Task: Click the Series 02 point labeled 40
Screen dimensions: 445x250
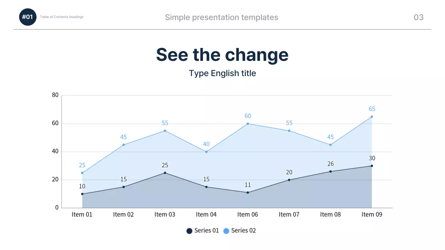Action: tap(206, 152)
